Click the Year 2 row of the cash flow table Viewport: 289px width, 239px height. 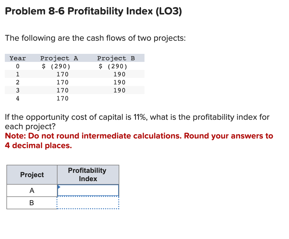point(62,82)
